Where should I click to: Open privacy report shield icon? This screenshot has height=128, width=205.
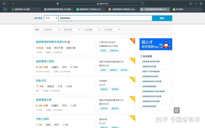(x=58, y=4)
